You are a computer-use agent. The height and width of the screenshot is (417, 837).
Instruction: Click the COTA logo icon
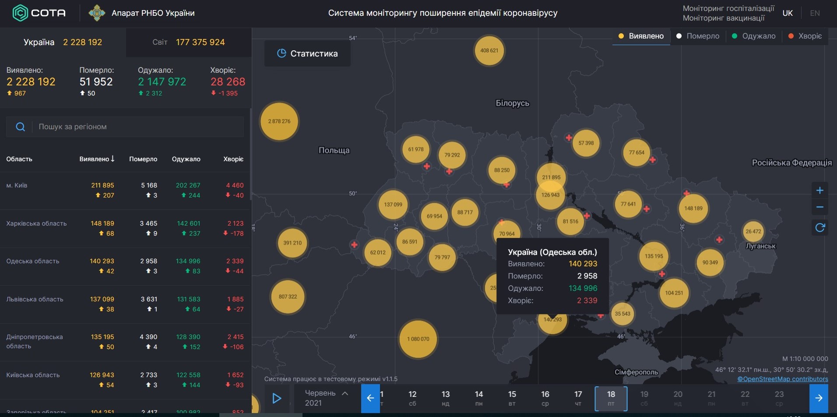20,13
